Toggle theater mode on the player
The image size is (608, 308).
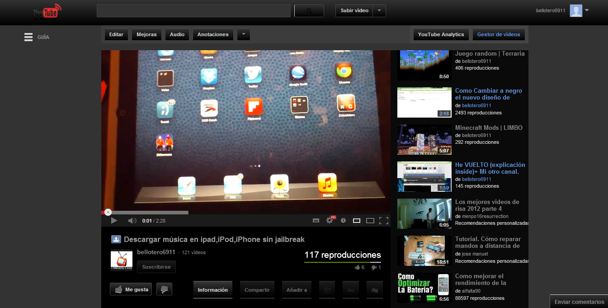pyautogui.click(x=356, y=221)
